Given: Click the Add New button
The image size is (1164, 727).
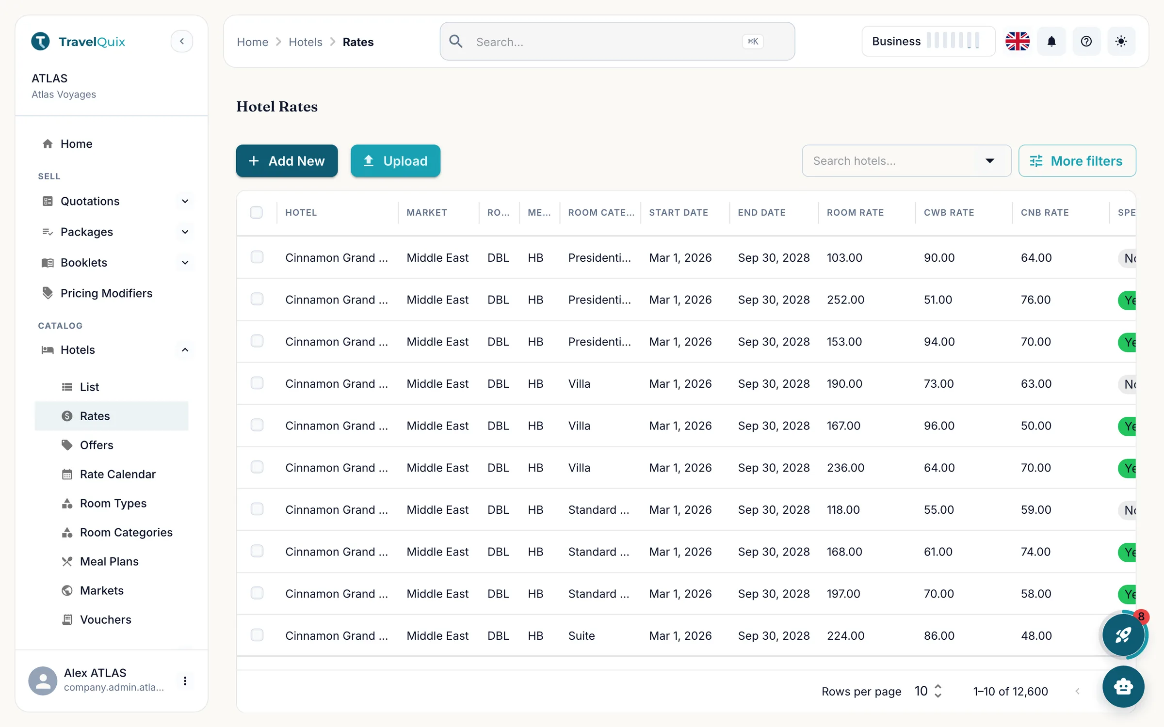Looking at the screenshot, I should (x=287, y=161).
